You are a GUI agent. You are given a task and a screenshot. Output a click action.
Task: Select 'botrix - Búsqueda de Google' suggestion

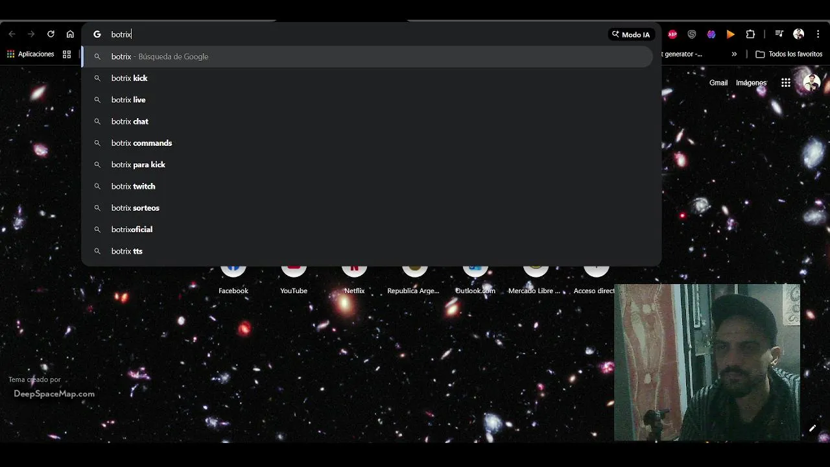pyautogui.click(x=367, y=56)
